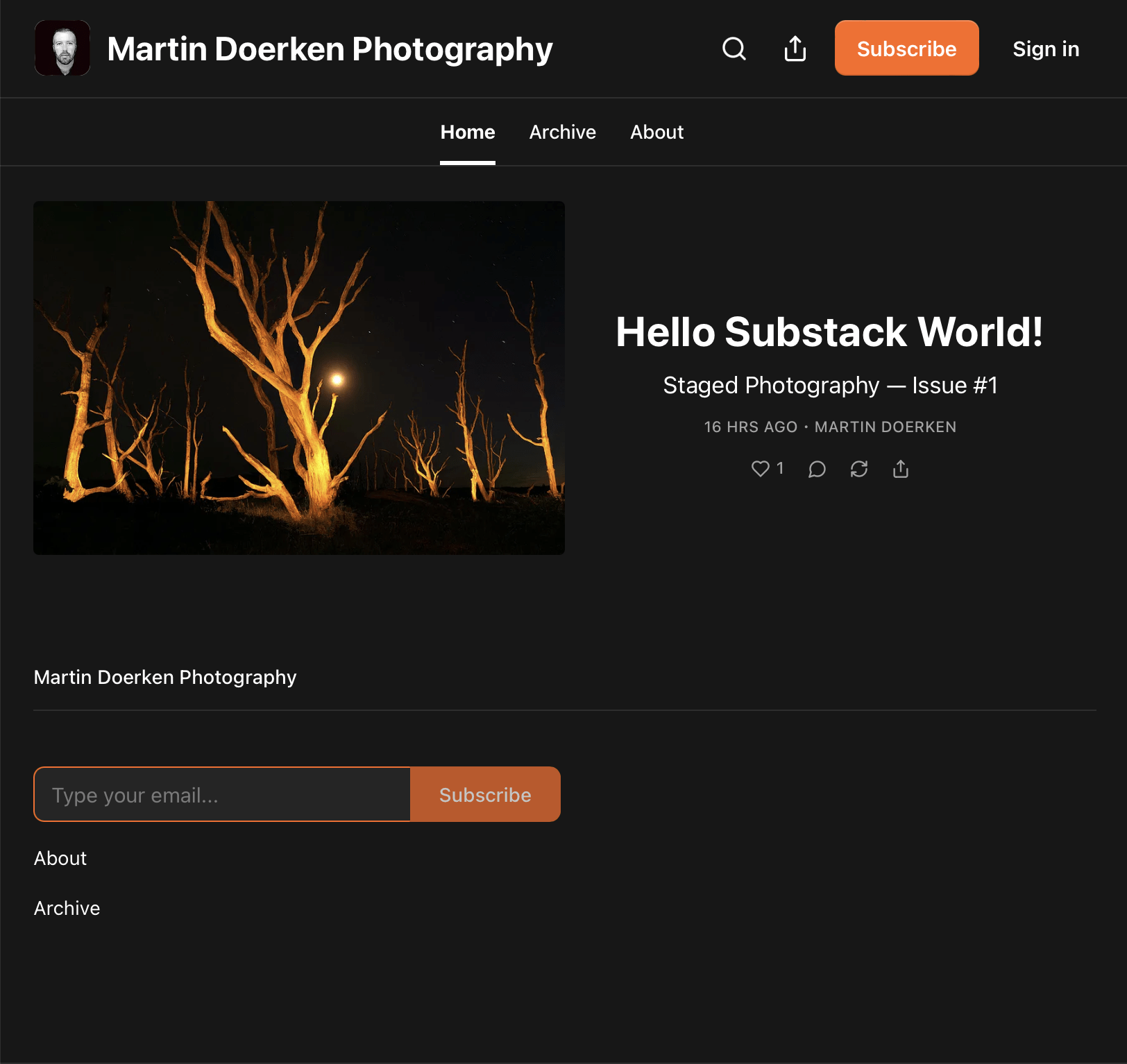Click the Martin Doerken Photography header title
The image size is (1127, 1064).
click(x=330, y=49)
